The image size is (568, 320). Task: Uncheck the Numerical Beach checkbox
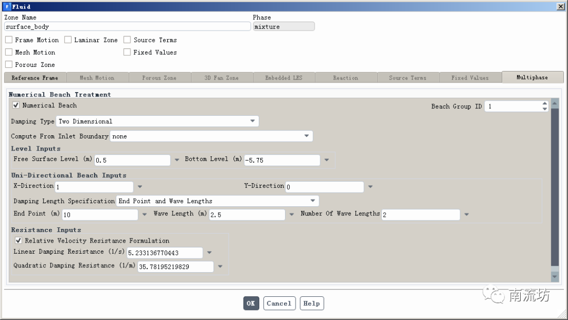point(16,105)
